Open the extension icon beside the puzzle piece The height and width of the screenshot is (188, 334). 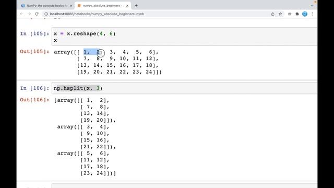[290, 14]
